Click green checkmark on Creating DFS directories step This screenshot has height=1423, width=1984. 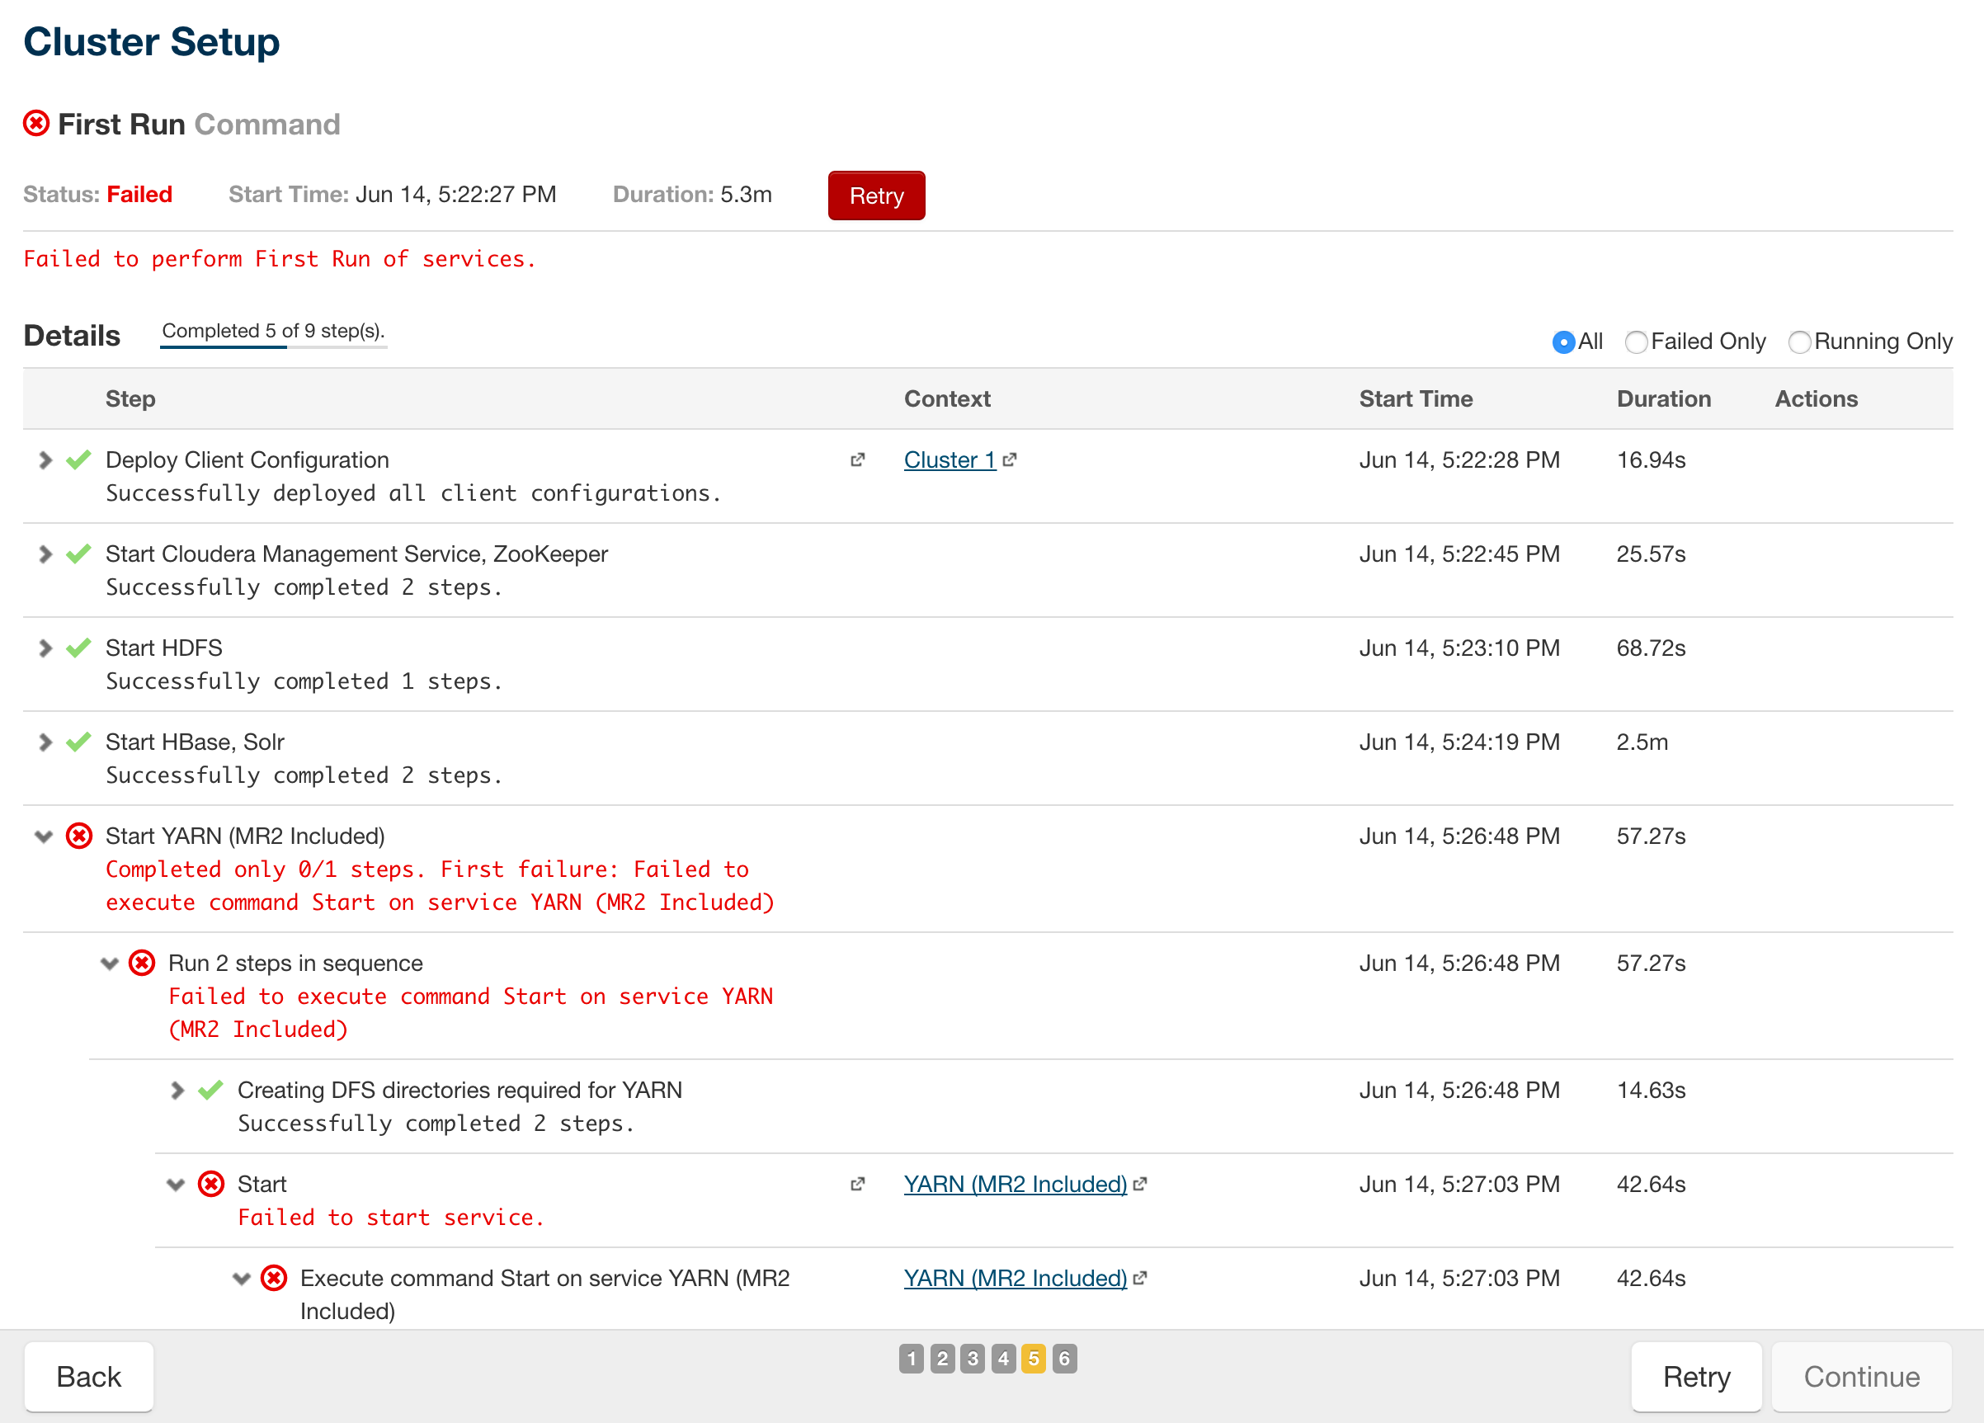click(210, 1090)
